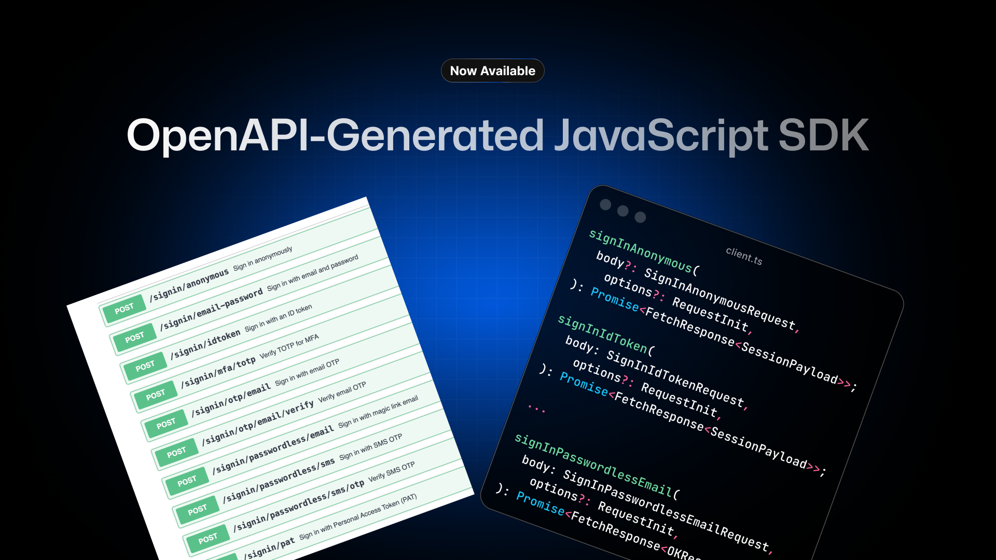This screenshot has height=560, width=996.
Task: Click the yellow traffic light window dot
Action: pos(622,212)
